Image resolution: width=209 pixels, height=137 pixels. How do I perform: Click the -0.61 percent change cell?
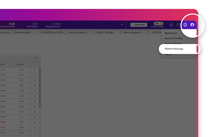click(21, 80)
